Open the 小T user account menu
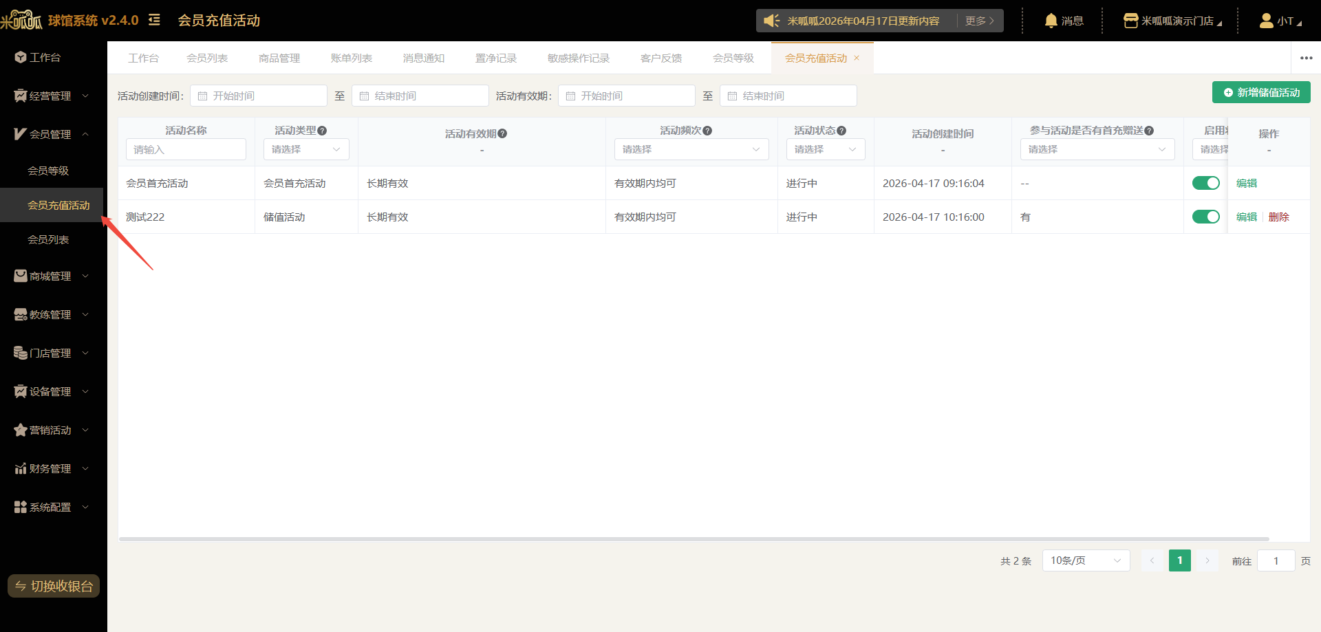 click(x=1280, y=21)
